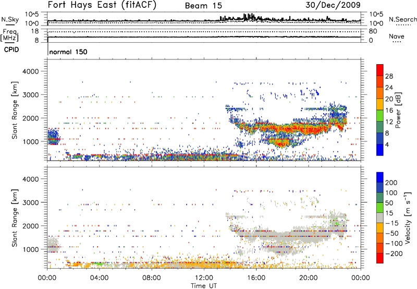The width and height of the screenshot is (417, 289).
Task: Click the 80 tick on the Nave axis
Action: point(373,31)
